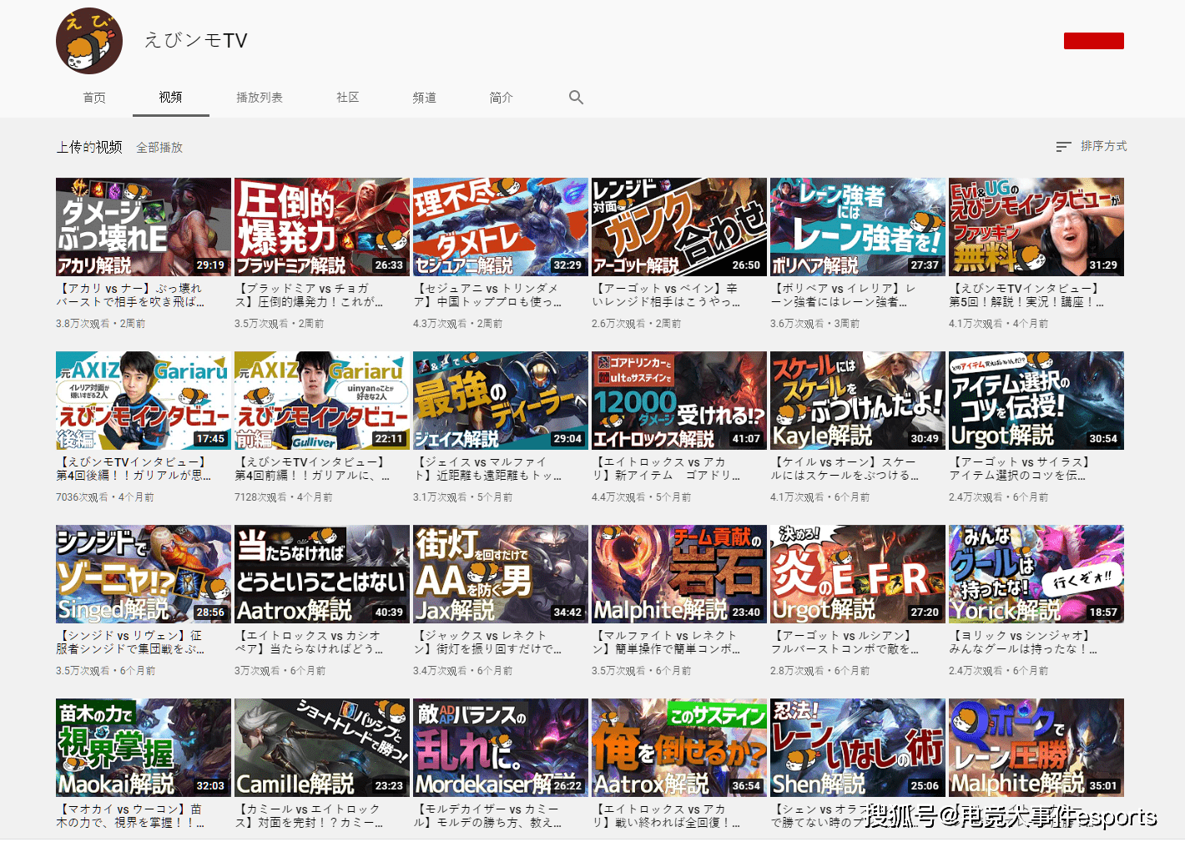Click the 【アーゴット vs ルシアン】 video title
The image size is (1185, 842).
(845, 643)
